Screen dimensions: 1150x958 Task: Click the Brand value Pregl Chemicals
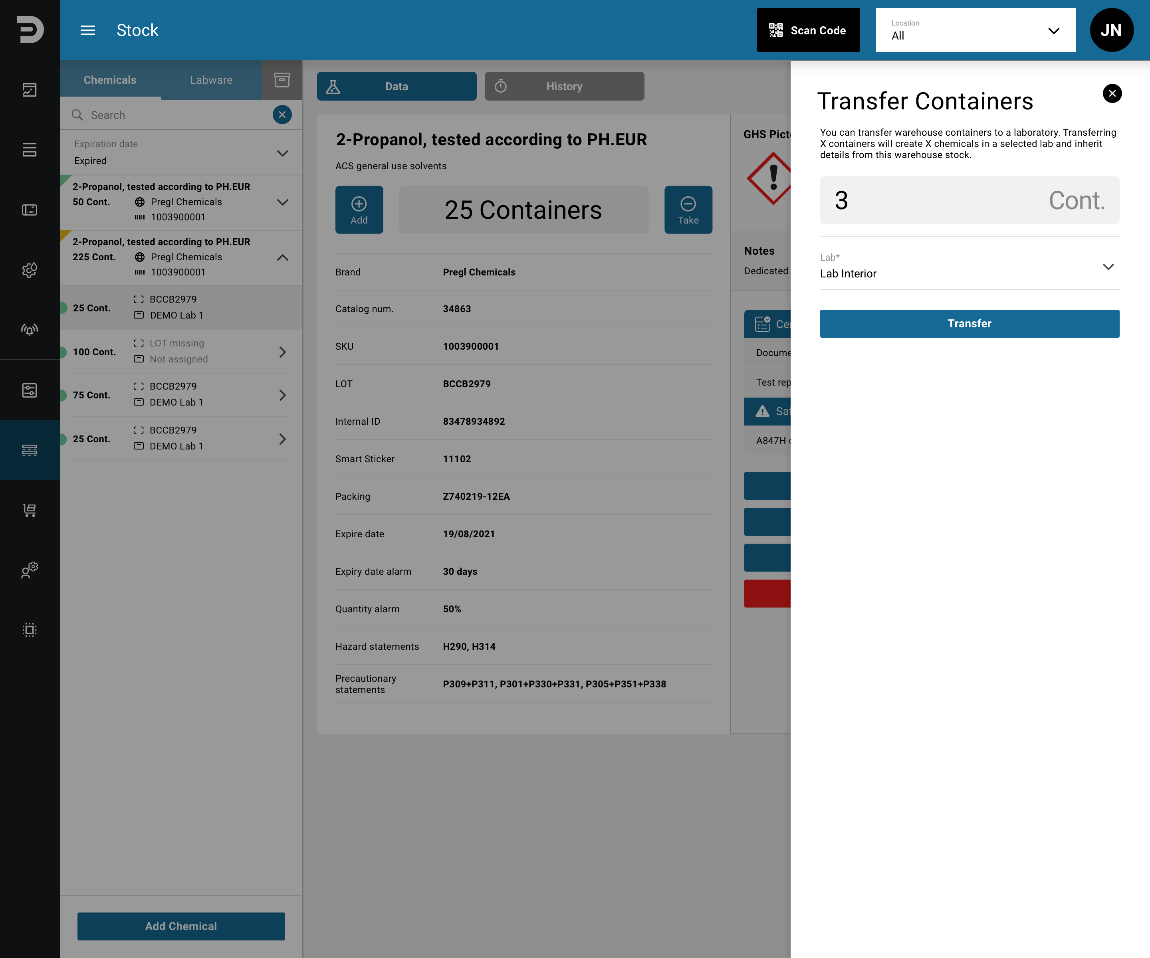(479, 272)
